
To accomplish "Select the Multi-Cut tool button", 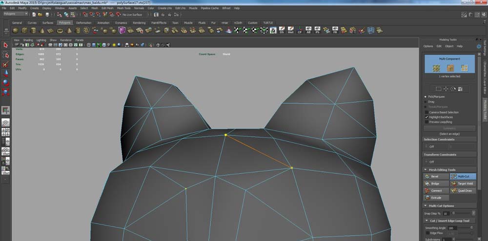I will 463,176.
